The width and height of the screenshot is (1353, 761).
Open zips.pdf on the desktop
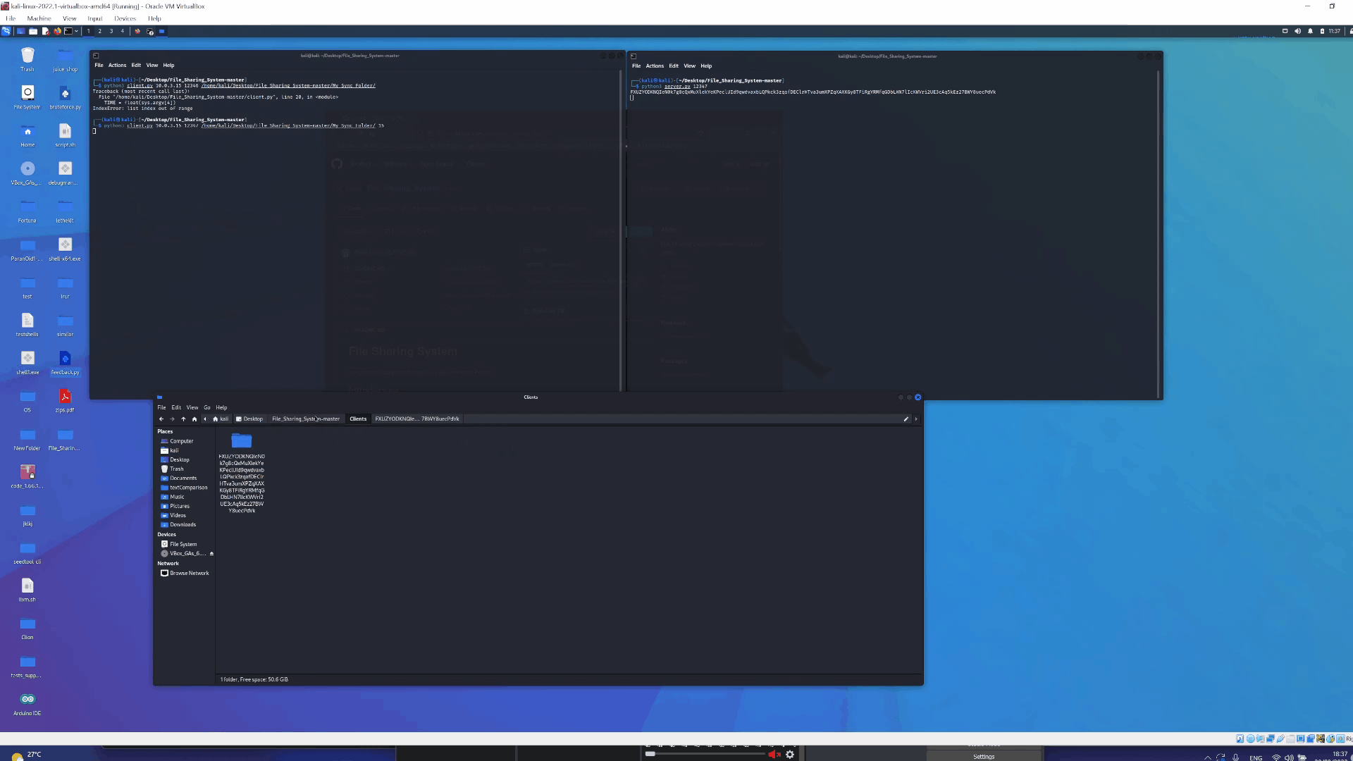65,400
